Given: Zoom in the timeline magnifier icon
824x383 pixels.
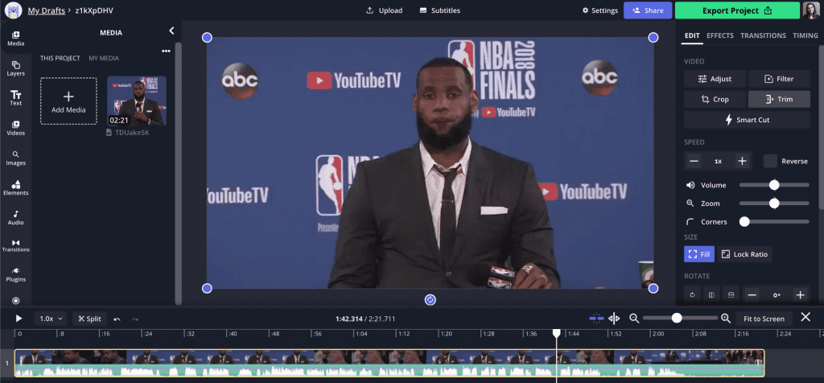Looking at the screenshot, I should point(726,319).
